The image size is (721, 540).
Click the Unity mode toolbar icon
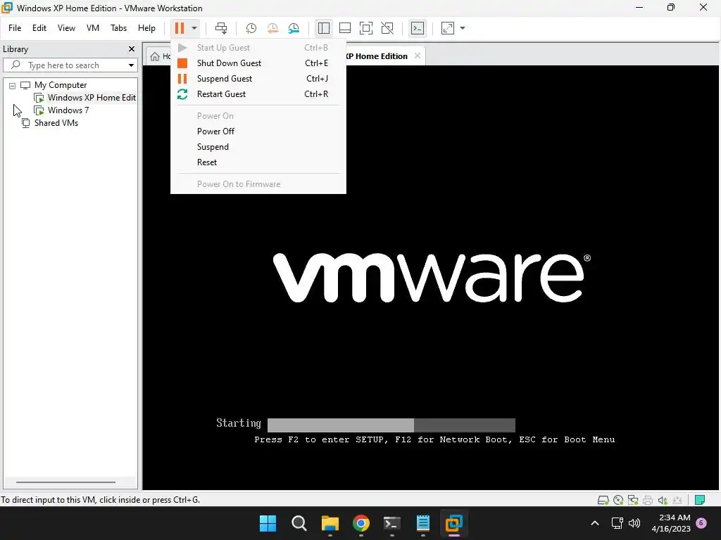[387, 28]
